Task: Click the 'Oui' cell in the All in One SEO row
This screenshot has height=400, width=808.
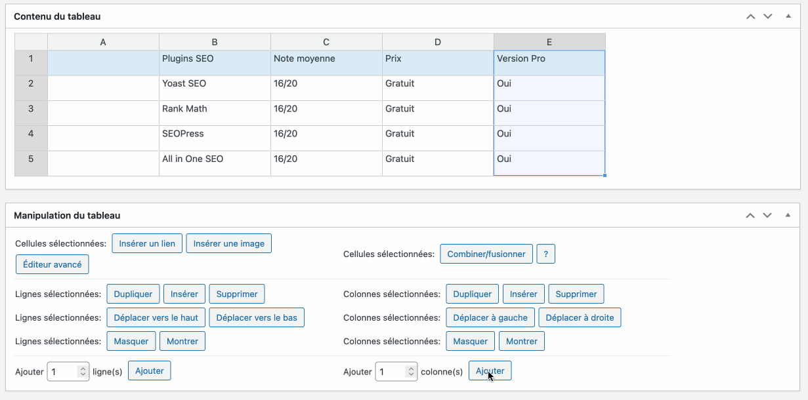Action: coord(549,163)
